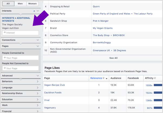Open the Veganuary page link
The image size is (163, 113).
click(50, 108)
